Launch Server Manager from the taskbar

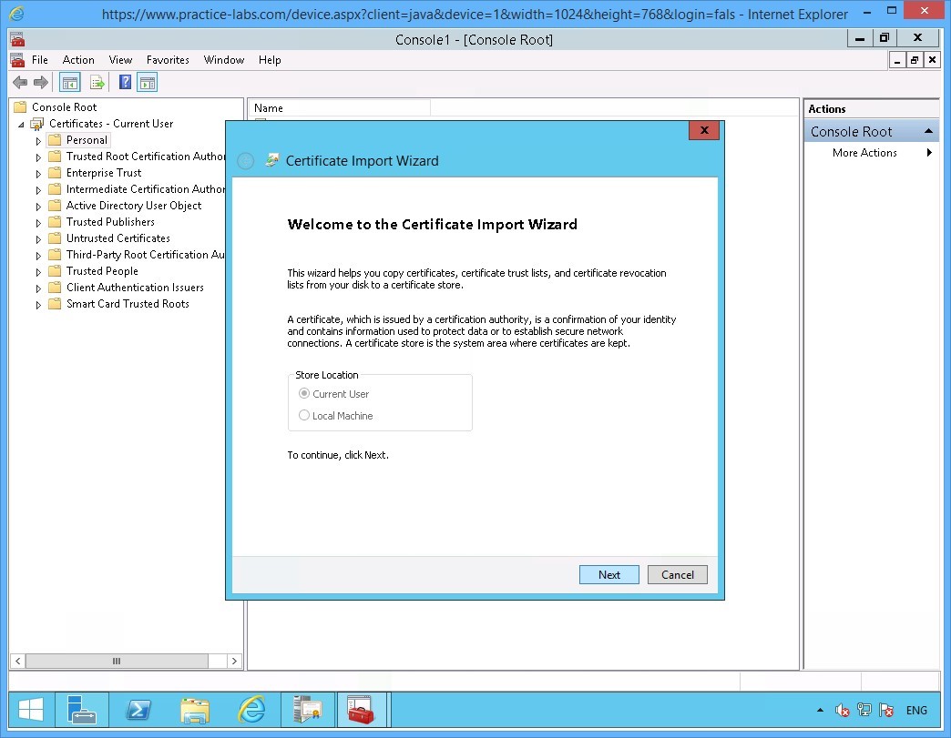click(82, 710)
